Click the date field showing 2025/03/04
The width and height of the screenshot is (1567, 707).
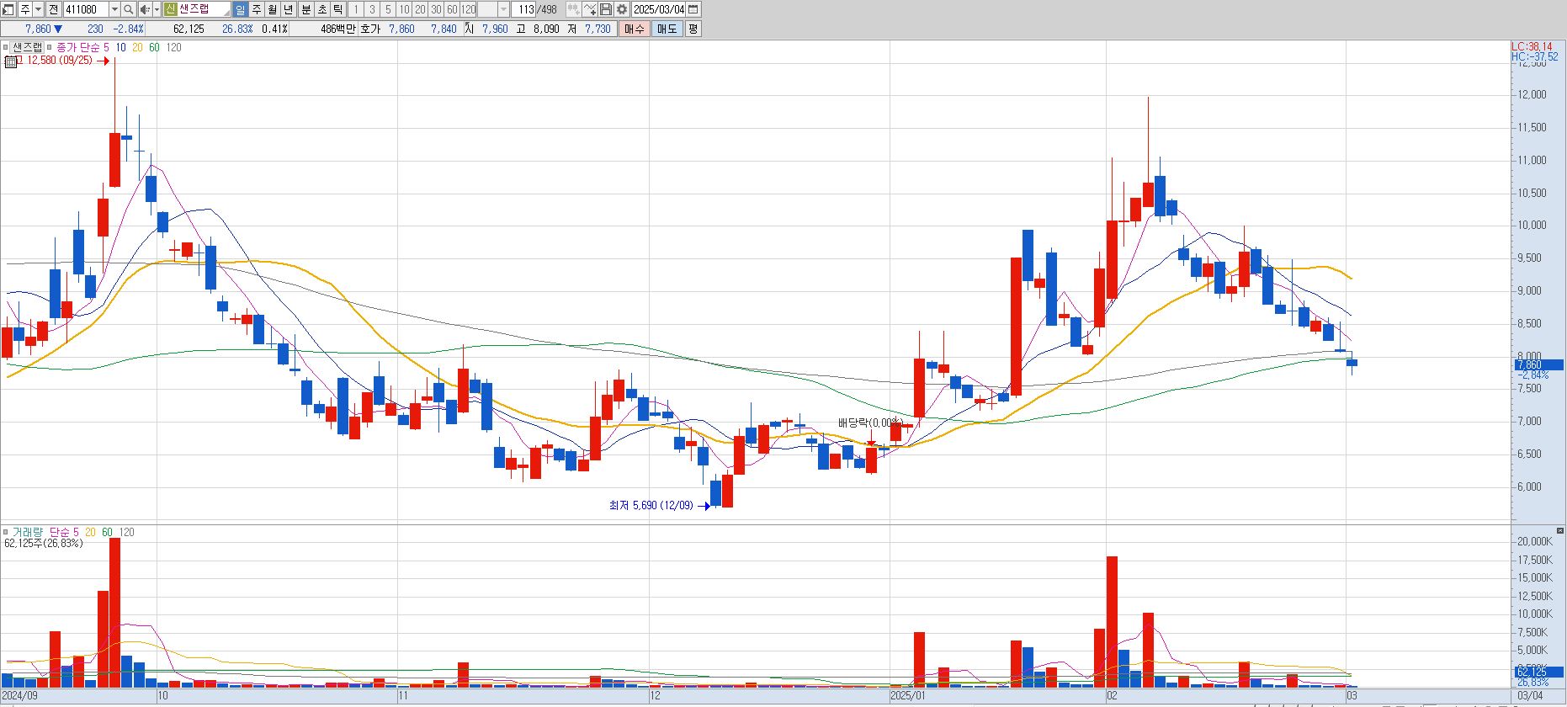[658, 9]
